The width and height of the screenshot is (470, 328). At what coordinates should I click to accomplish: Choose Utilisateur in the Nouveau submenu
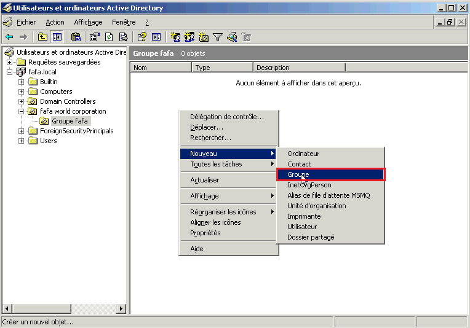point(330,227)
